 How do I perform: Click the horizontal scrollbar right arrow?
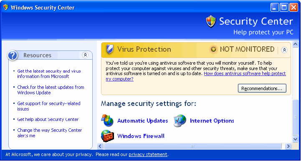tap(288, 146)
